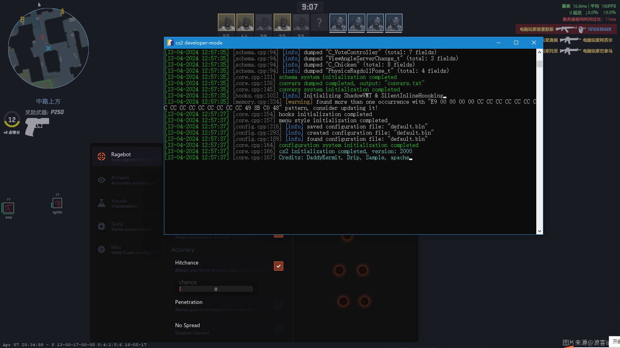Viewport: 620px width, 348px height.
Task: Click the 电脑玩家阿苏尔 name in kill feed
Action: coord(598,40)
